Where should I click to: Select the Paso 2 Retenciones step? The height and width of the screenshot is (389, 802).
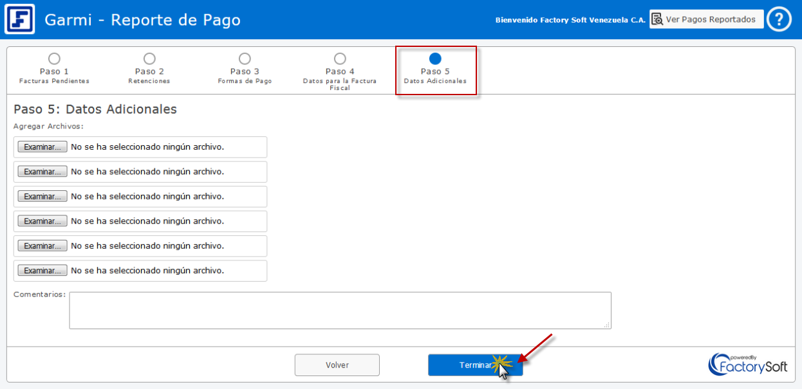[x=149, y=59]
